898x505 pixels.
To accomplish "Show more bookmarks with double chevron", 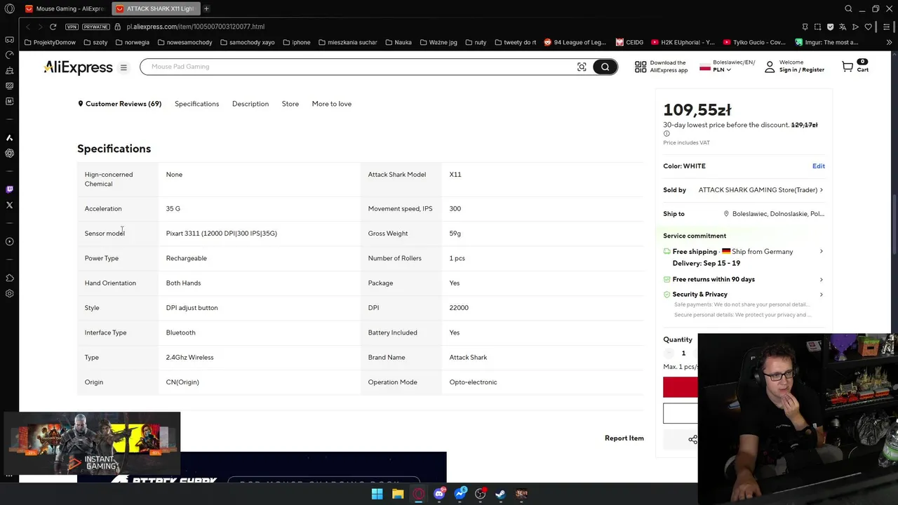I will point(889,42).
